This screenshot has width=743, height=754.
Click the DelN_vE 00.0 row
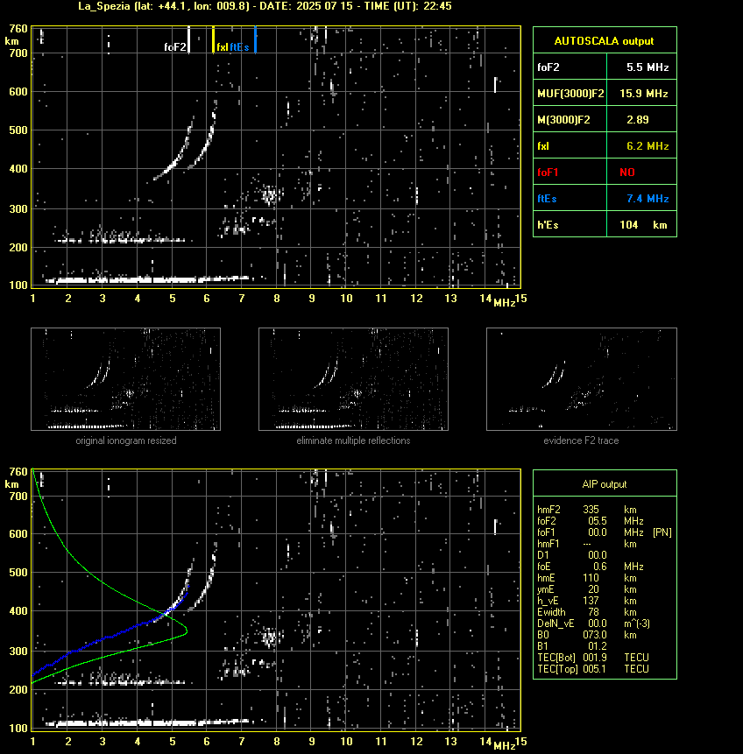[593, 624]
